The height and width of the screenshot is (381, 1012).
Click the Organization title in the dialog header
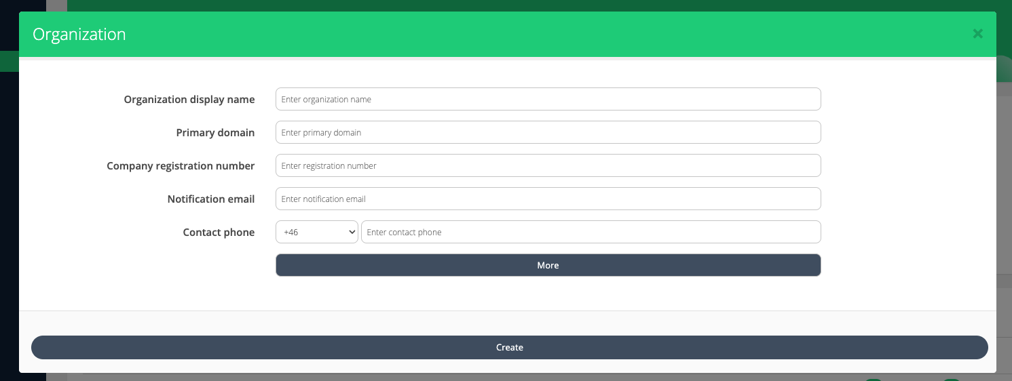point(79,35)
